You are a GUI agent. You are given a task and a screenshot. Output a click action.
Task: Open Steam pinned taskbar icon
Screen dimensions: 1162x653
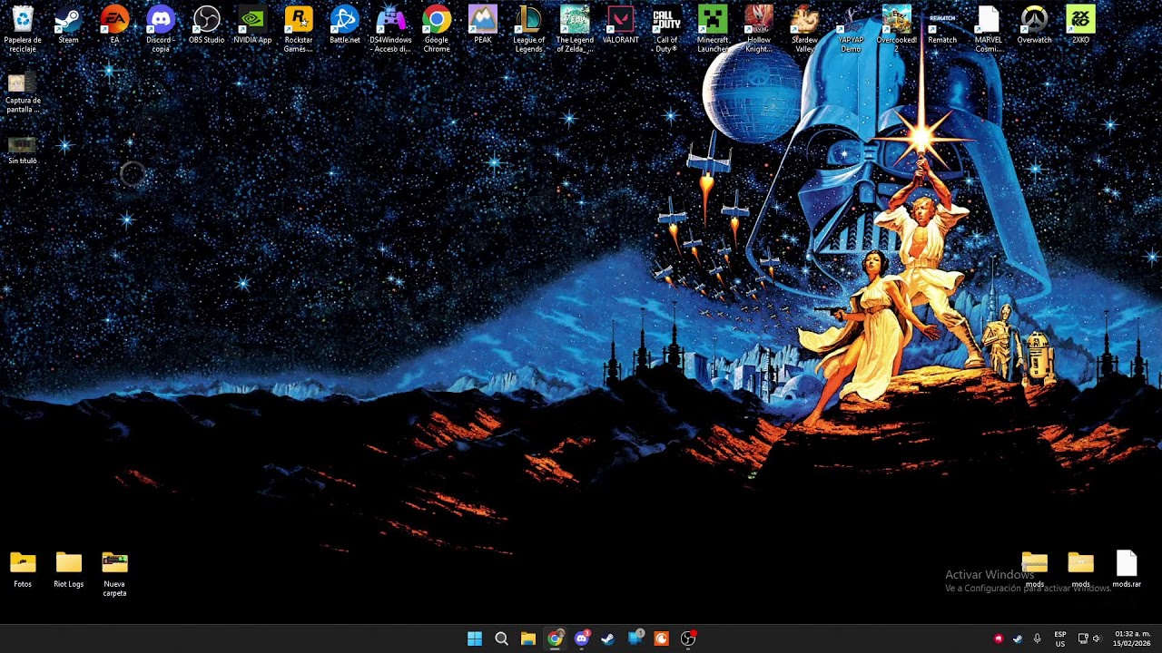[x=607, y=638]
